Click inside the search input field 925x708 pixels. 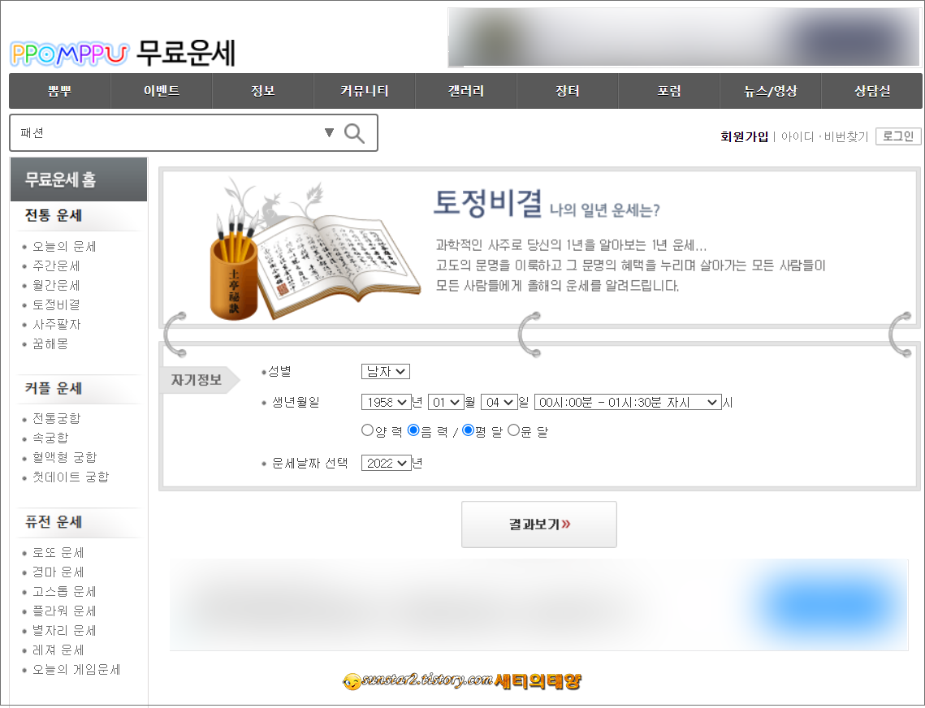tap(162, 132)
